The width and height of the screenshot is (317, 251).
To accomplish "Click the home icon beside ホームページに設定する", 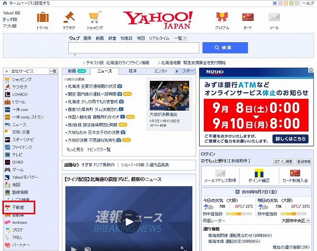I will pos(4,3).
